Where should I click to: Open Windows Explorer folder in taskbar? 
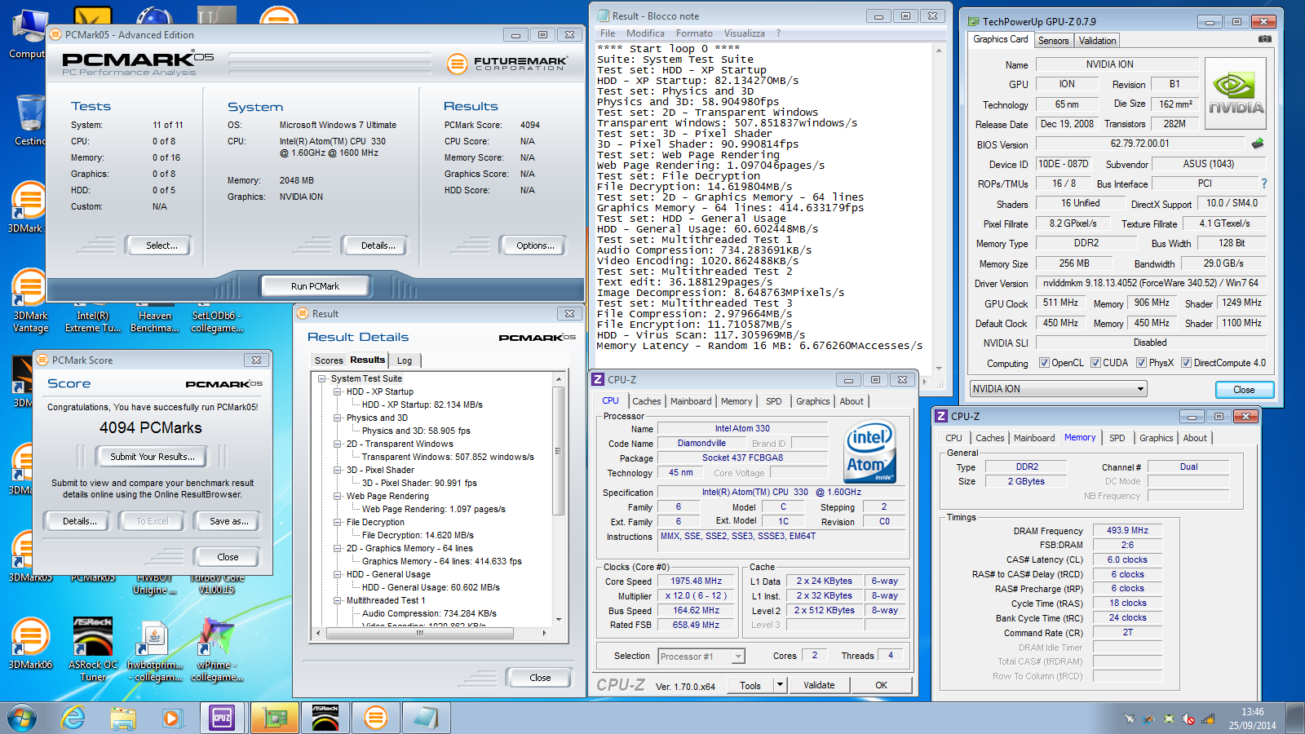tap(123, 718)
